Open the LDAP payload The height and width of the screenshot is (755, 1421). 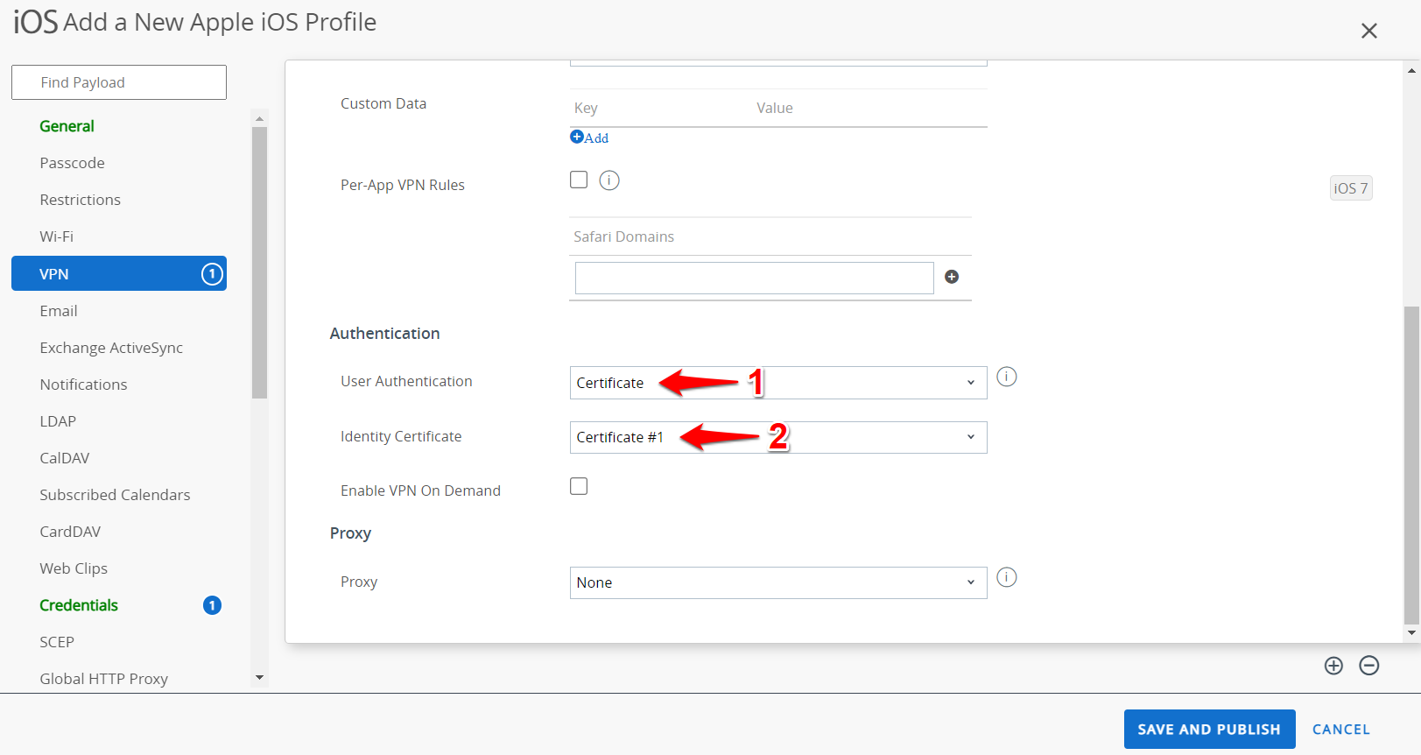tap(58, 421)
